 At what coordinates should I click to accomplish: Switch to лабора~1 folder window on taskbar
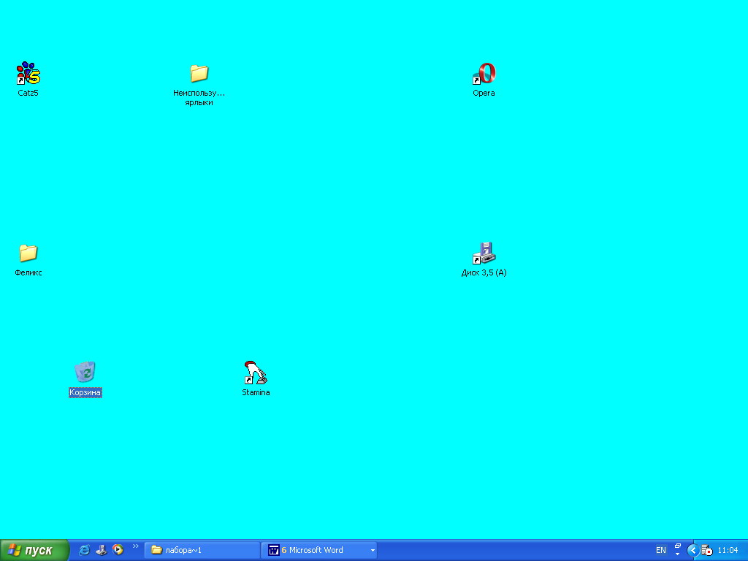tap(202, 550)
